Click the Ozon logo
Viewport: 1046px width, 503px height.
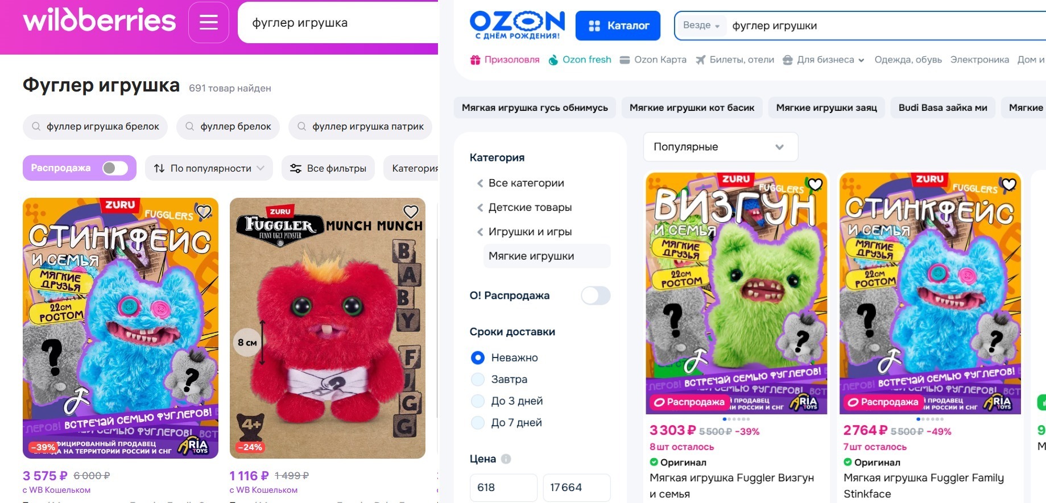(x=517, y=26)
